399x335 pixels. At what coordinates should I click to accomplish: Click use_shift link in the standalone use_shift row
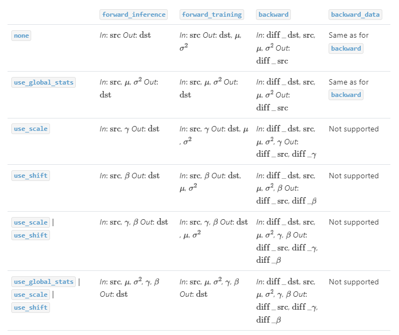pyautogui.click(x=31, y=176)
